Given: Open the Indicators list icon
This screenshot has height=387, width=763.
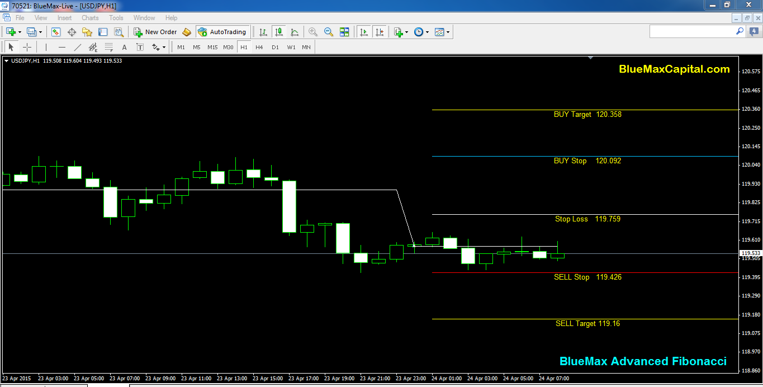Looking at the screenshot, I should coord(398,32).
